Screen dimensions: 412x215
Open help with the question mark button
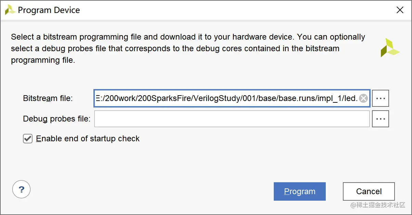click(x=22, y=189)
